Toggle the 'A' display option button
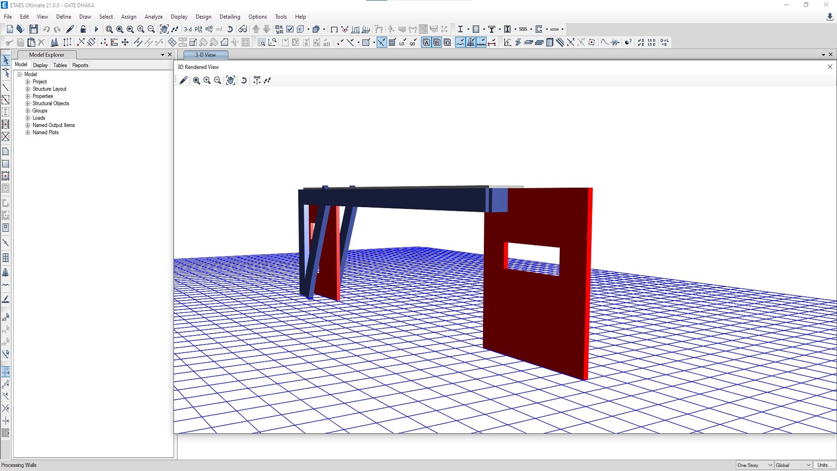This screenshot has height=471, width=837. [x=426, y=42]
